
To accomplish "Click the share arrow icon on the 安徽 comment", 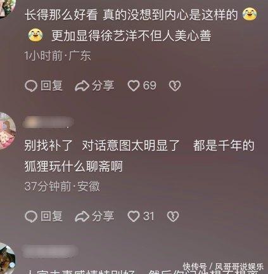I will point(82,216).
